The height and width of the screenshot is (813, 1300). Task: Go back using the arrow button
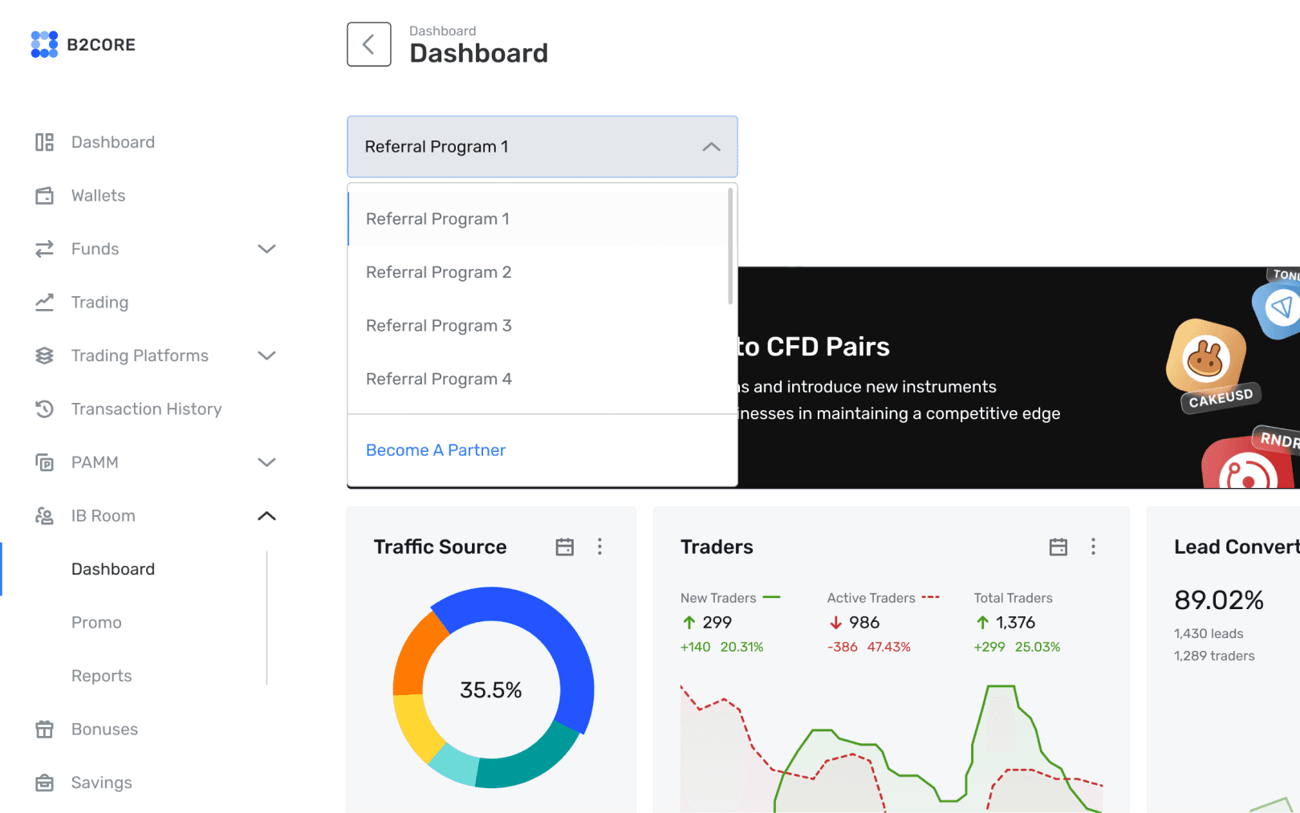[369, 44]
